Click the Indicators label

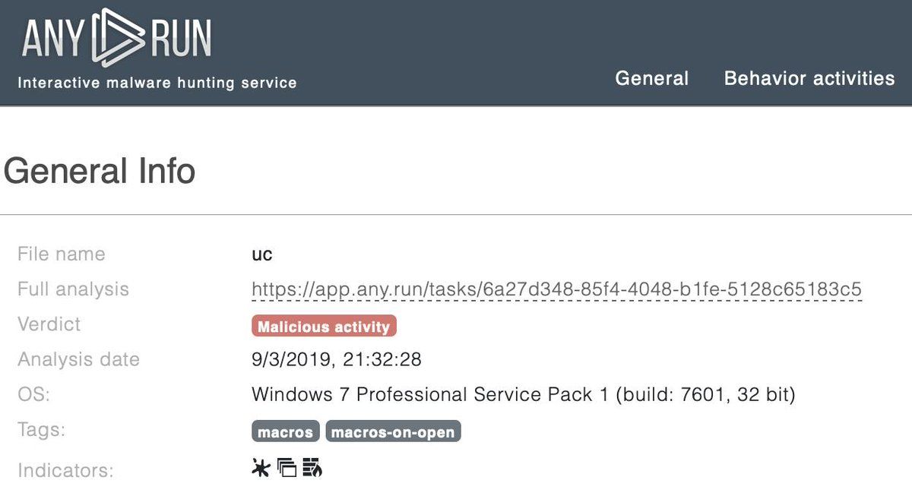click(65, 470)
